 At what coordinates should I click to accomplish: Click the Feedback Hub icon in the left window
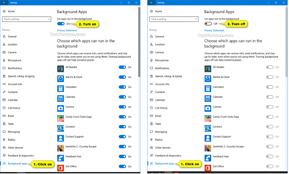pyautogui.click(x=60, y=158)
